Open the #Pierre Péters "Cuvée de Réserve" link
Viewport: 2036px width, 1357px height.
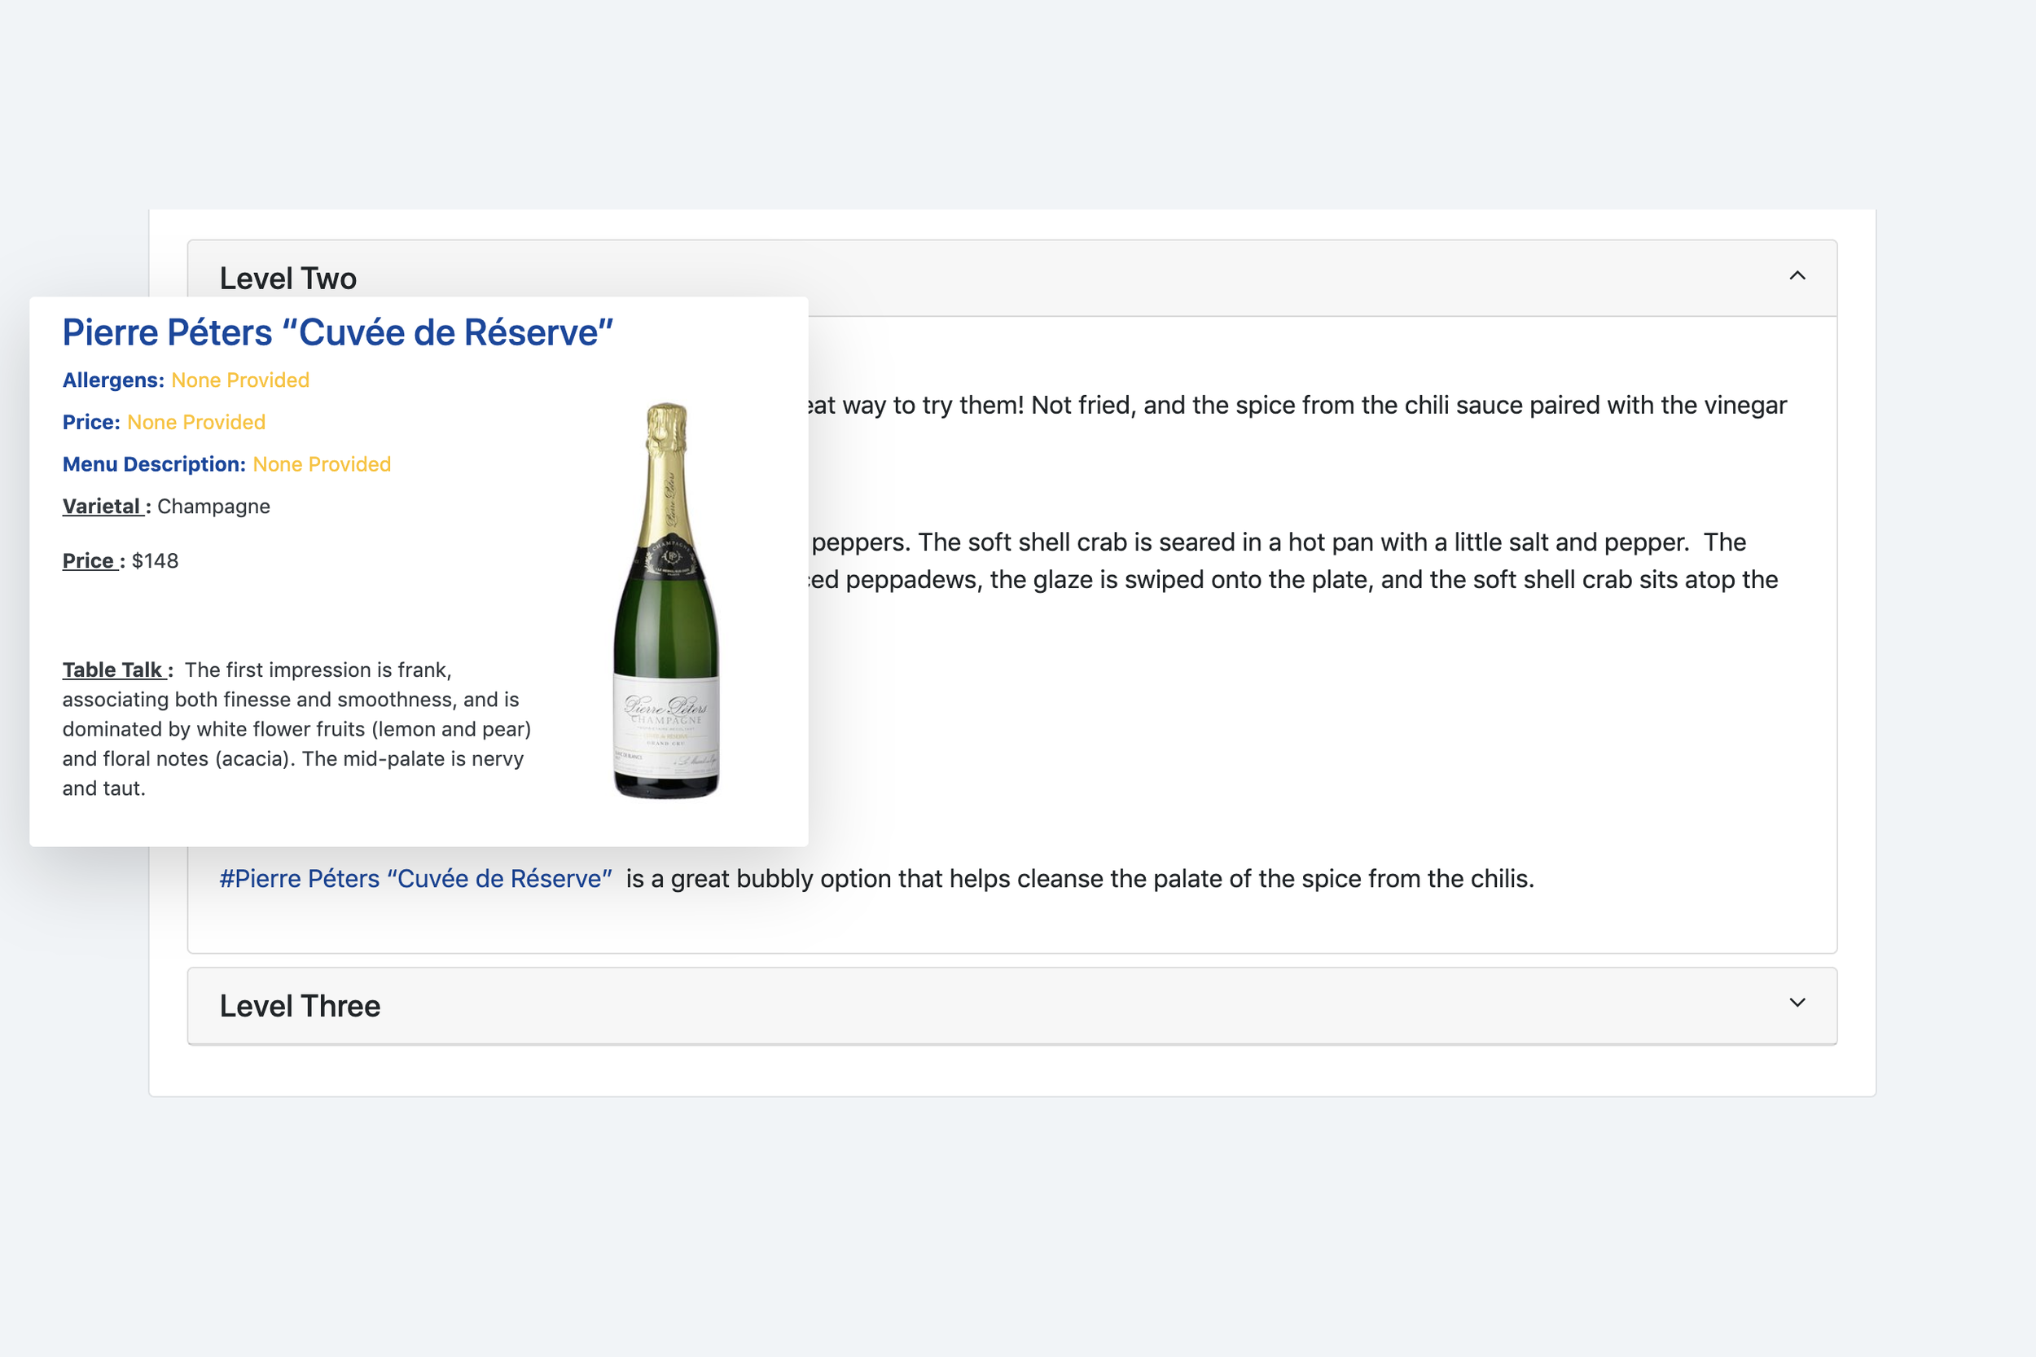pyautogui.click(x=415, y=878)
